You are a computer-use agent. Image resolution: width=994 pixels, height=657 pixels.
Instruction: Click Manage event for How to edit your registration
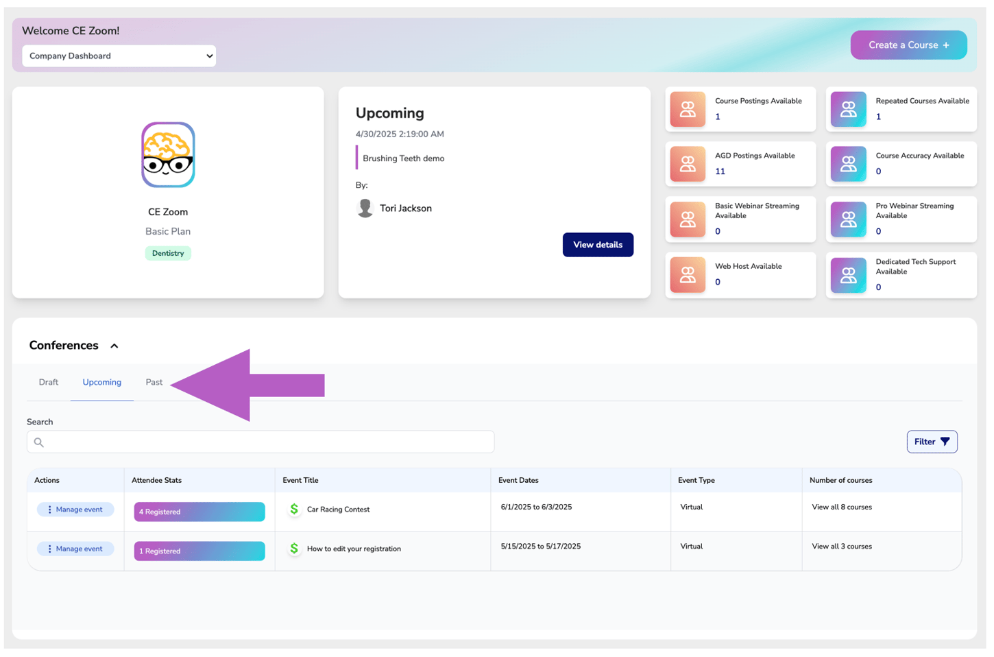pos(75,549)
